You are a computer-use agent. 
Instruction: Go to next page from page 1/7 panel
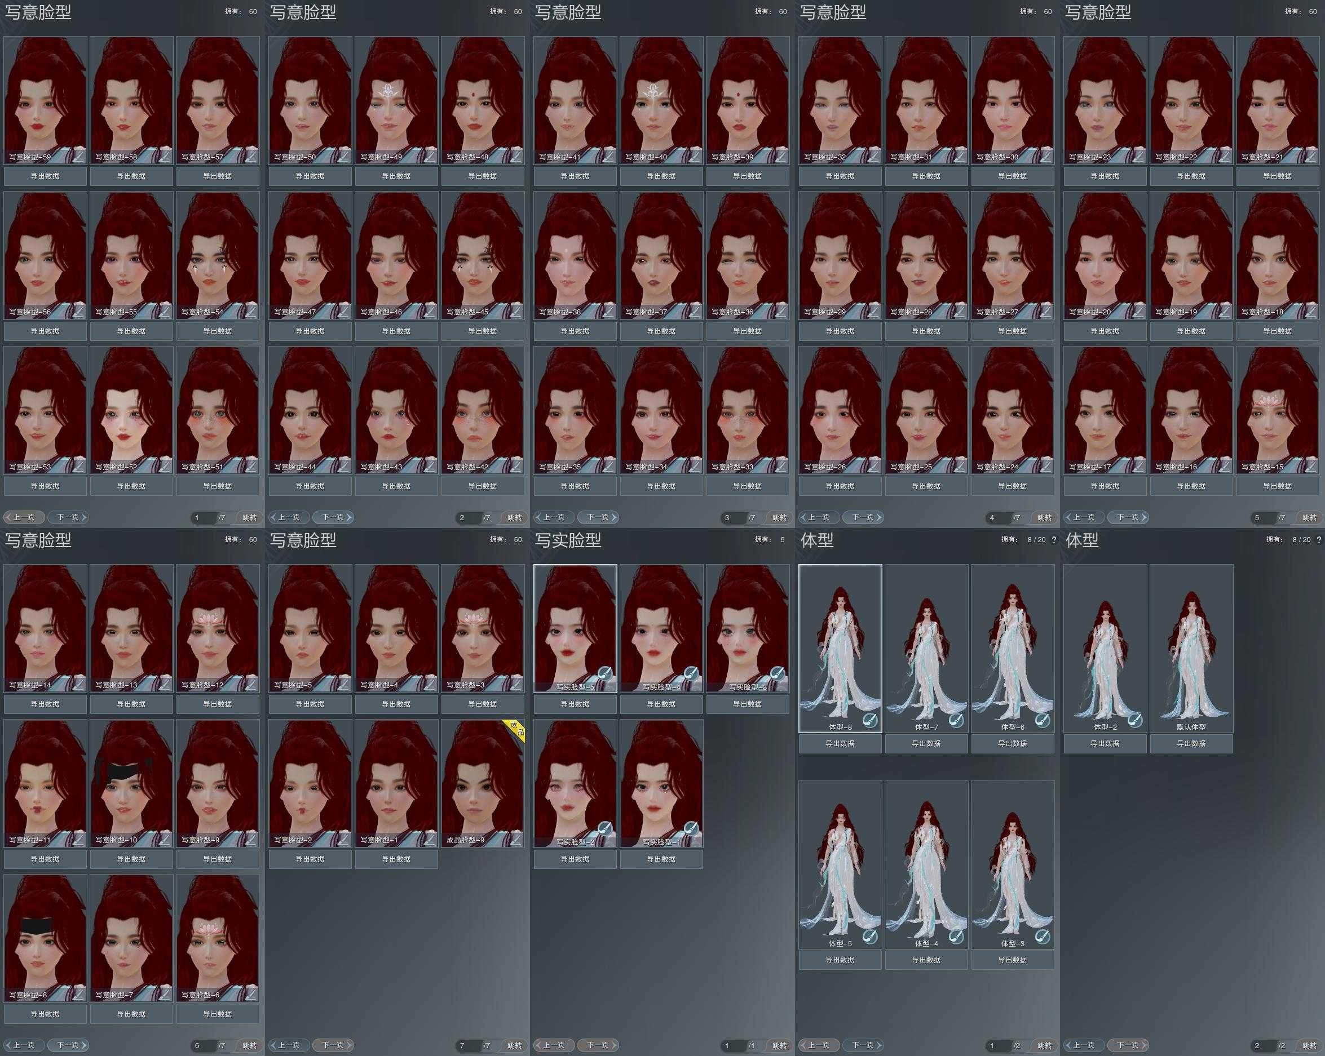pos(68,517)
